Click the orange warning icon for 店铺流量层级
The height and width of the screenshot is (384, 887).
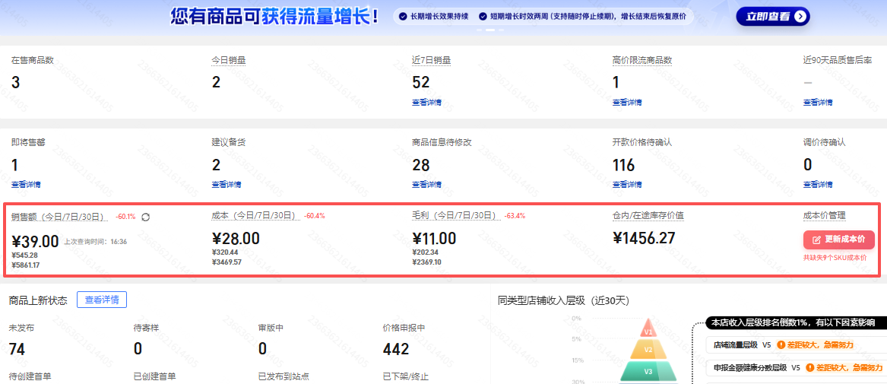780,344
